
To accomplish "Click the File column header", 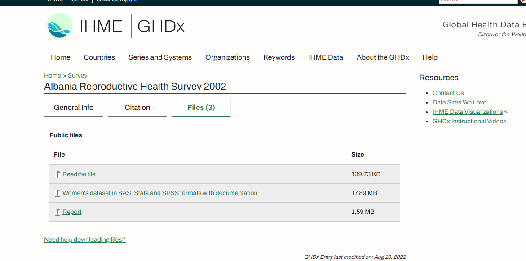I will (x=59, y=154).
